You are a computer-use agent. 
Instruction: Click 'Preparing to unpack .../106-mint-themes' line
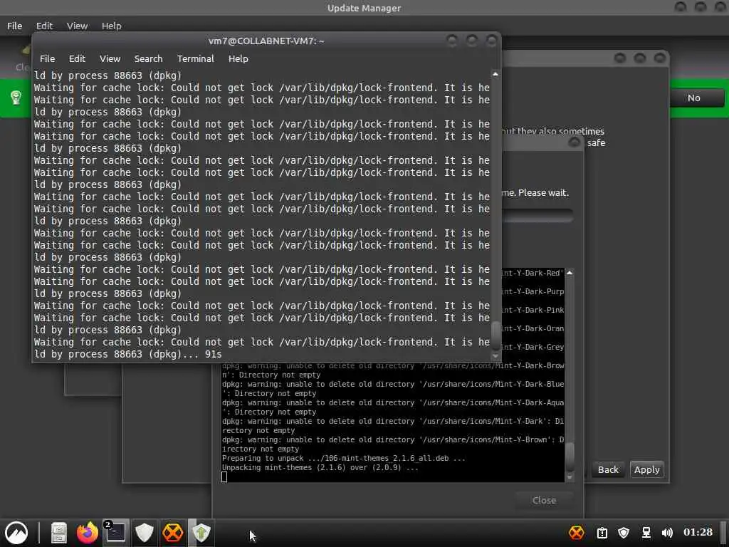[344, 458]
